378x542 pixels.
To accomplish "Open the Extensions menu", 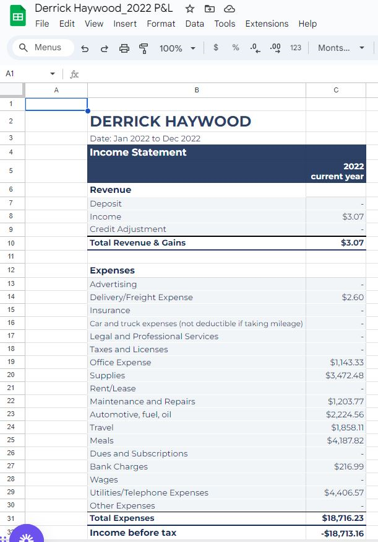I will tap(267, 24).
